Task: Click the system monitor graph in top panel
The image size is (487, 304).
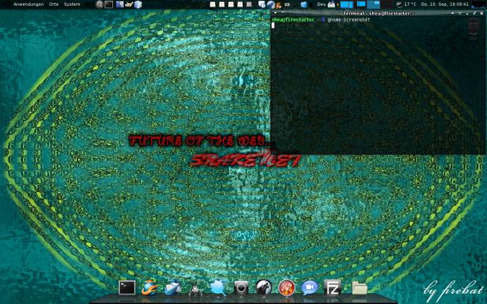Action: (x=477, y=4)
